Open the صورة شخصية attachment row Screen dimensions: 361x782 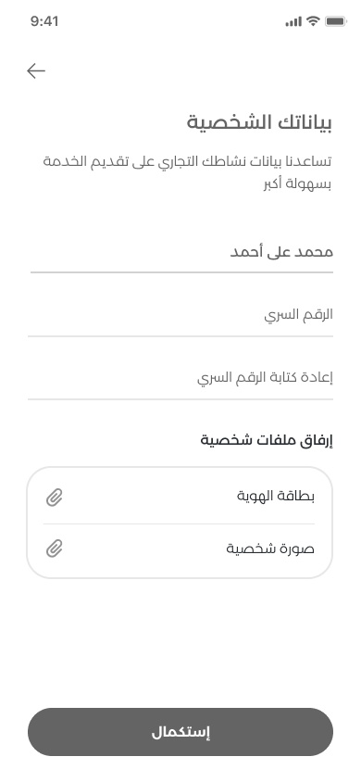tap(180, 549)
